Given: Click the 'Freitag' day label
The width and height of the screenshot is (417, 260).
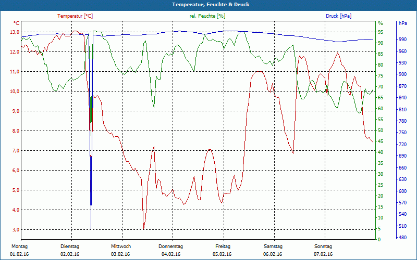Looking at the screenshot, I should point(223,246).
